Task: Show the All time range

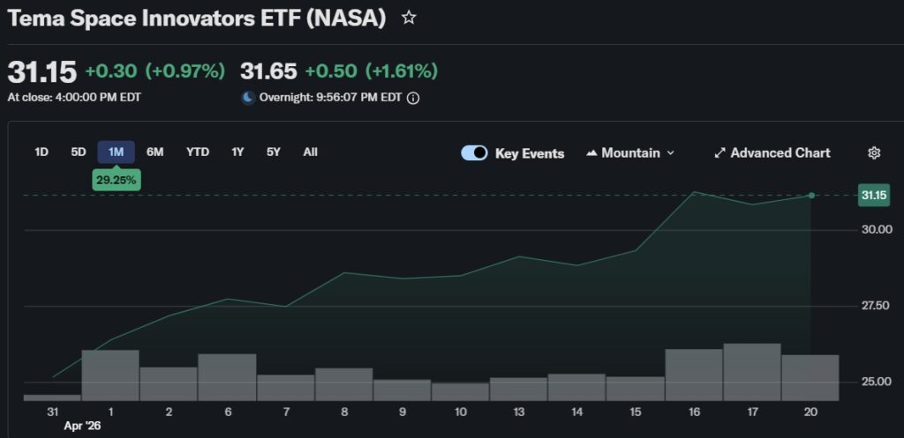Action: [x=310, y=152]
